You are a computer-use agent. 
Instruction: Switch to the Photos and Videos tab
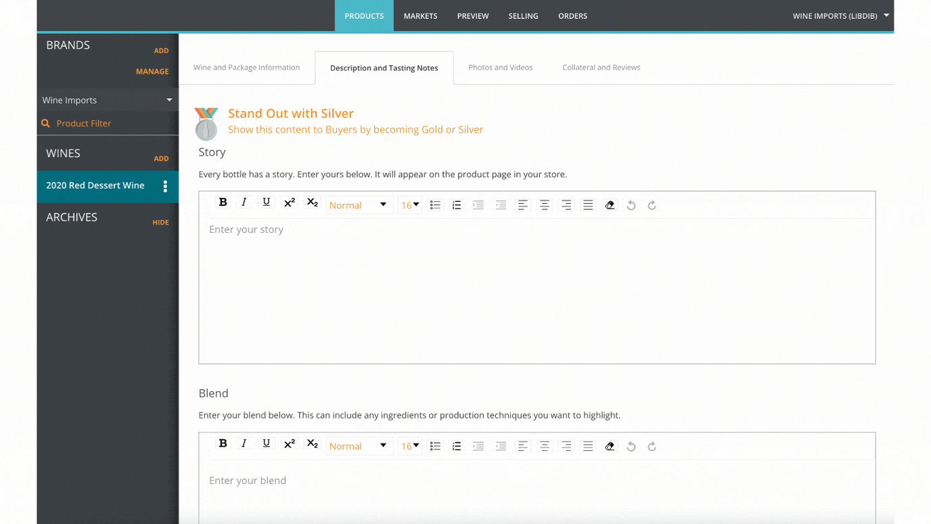point(500,67)
